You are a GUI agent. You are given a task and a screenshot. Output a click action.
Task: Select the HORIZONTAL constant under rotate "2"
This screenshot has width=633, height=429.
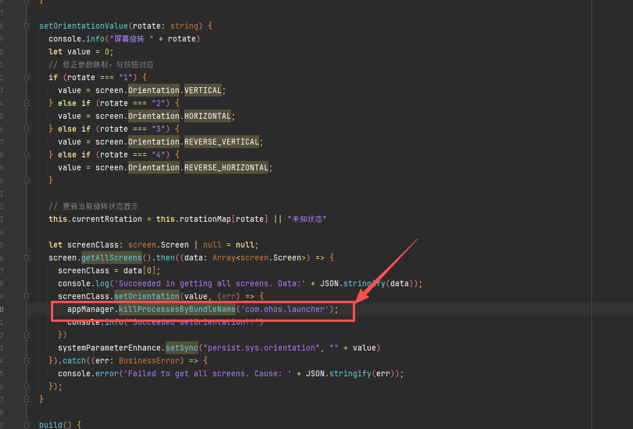click(208, 116)
